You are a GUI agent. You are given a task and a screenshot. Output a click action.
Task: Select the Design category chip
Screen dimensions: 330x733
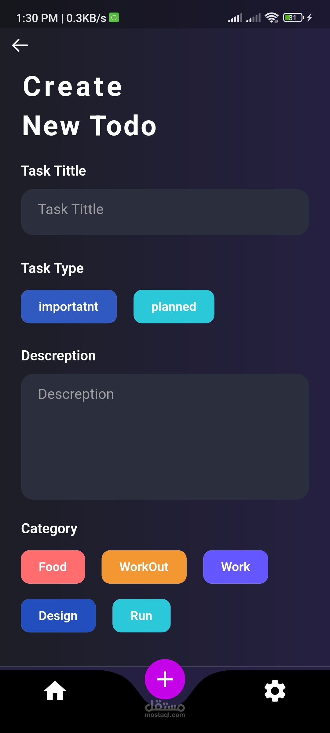(x=58, y=616)
